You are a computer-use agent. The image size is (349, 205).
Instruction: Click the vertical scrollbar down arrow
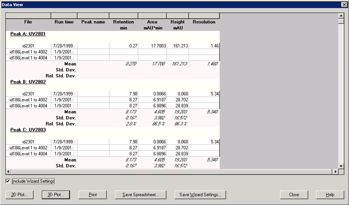(x=341, y=166)
